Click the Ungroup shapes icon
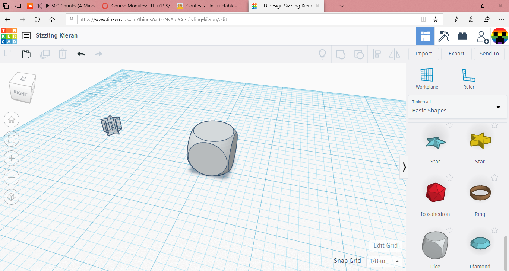509x271 pixels. pos(358,54)
